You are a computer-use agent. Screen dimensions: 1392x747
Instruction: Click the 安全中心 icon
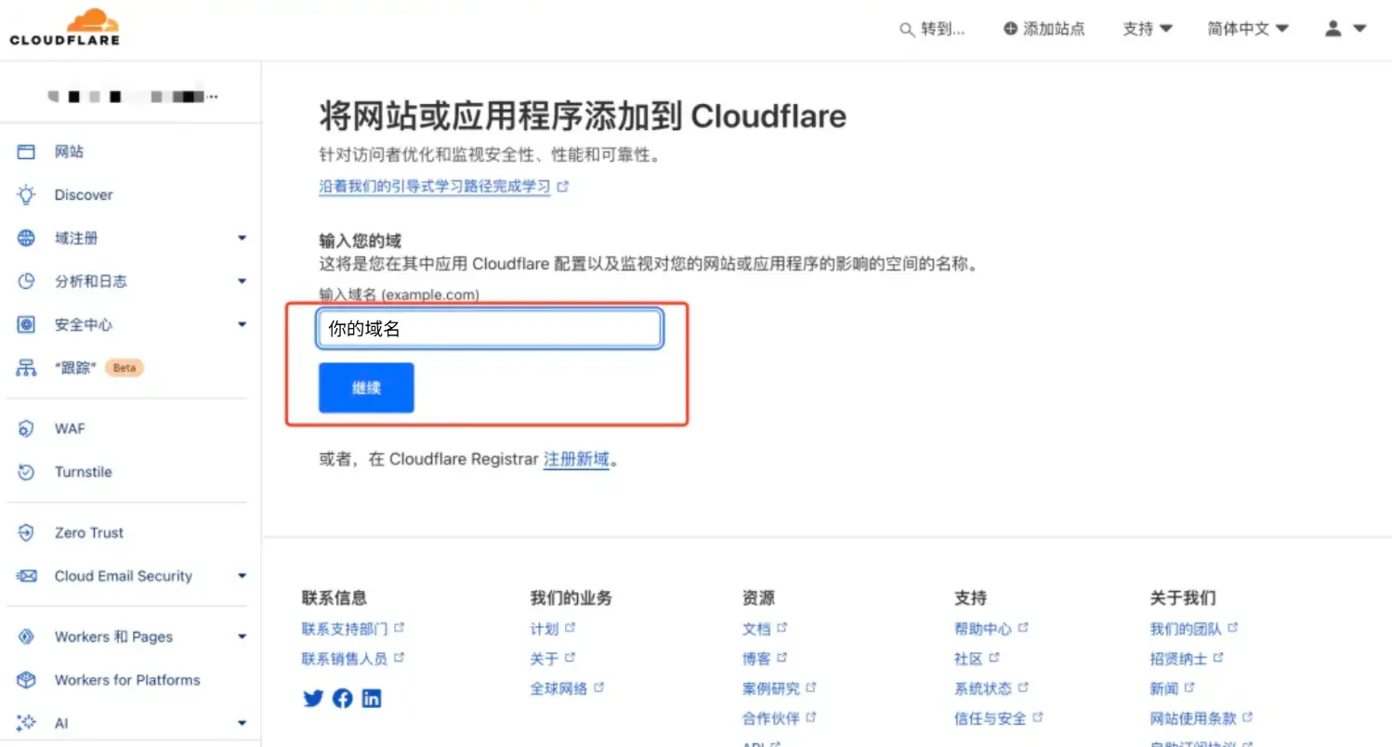tap(26, 324)
